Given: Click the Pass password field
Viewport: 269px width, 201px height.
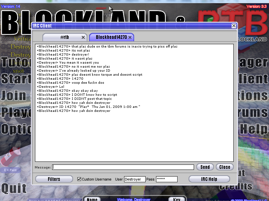Looking at the screenshot, I should (x=166, y=179).
